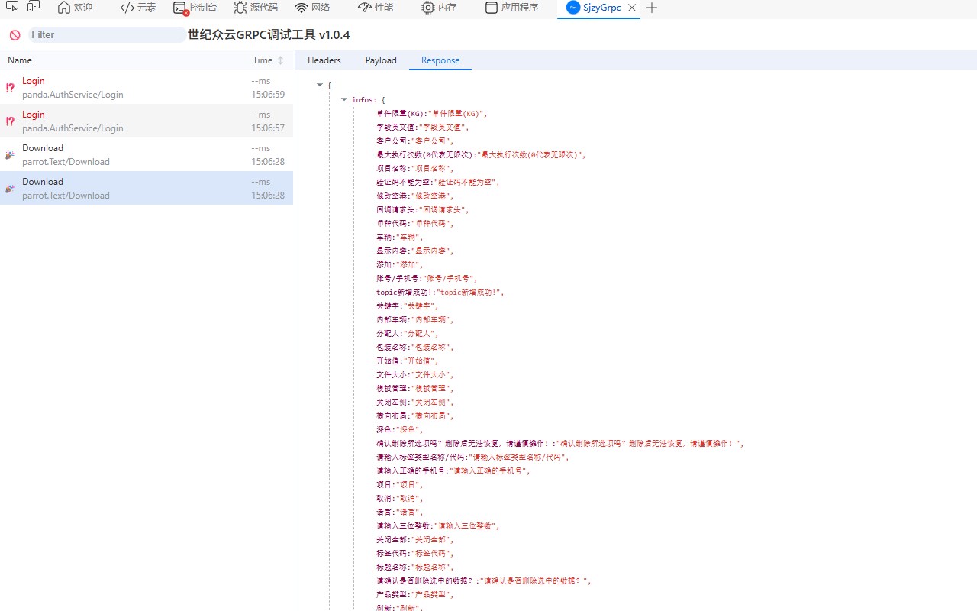Click the 账号/手机号 entry
Image resolution: width=977 pixels, height=611 pixels.
coord(427,279)
